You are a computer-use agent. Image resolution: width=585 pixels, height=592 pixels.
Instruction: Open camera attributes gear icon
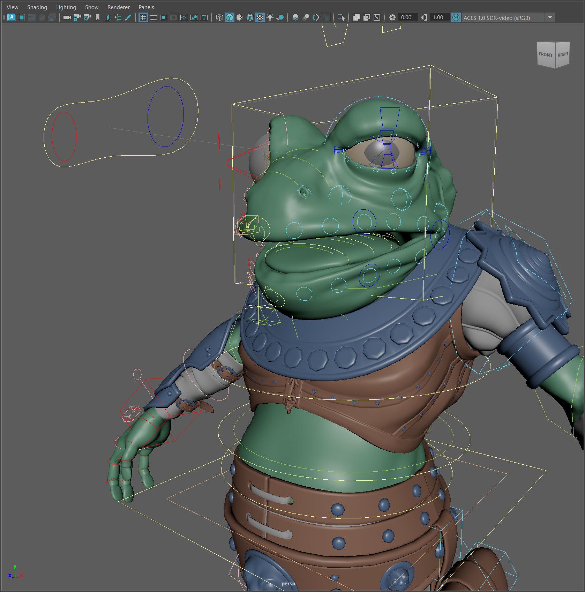tap(87, 17)
